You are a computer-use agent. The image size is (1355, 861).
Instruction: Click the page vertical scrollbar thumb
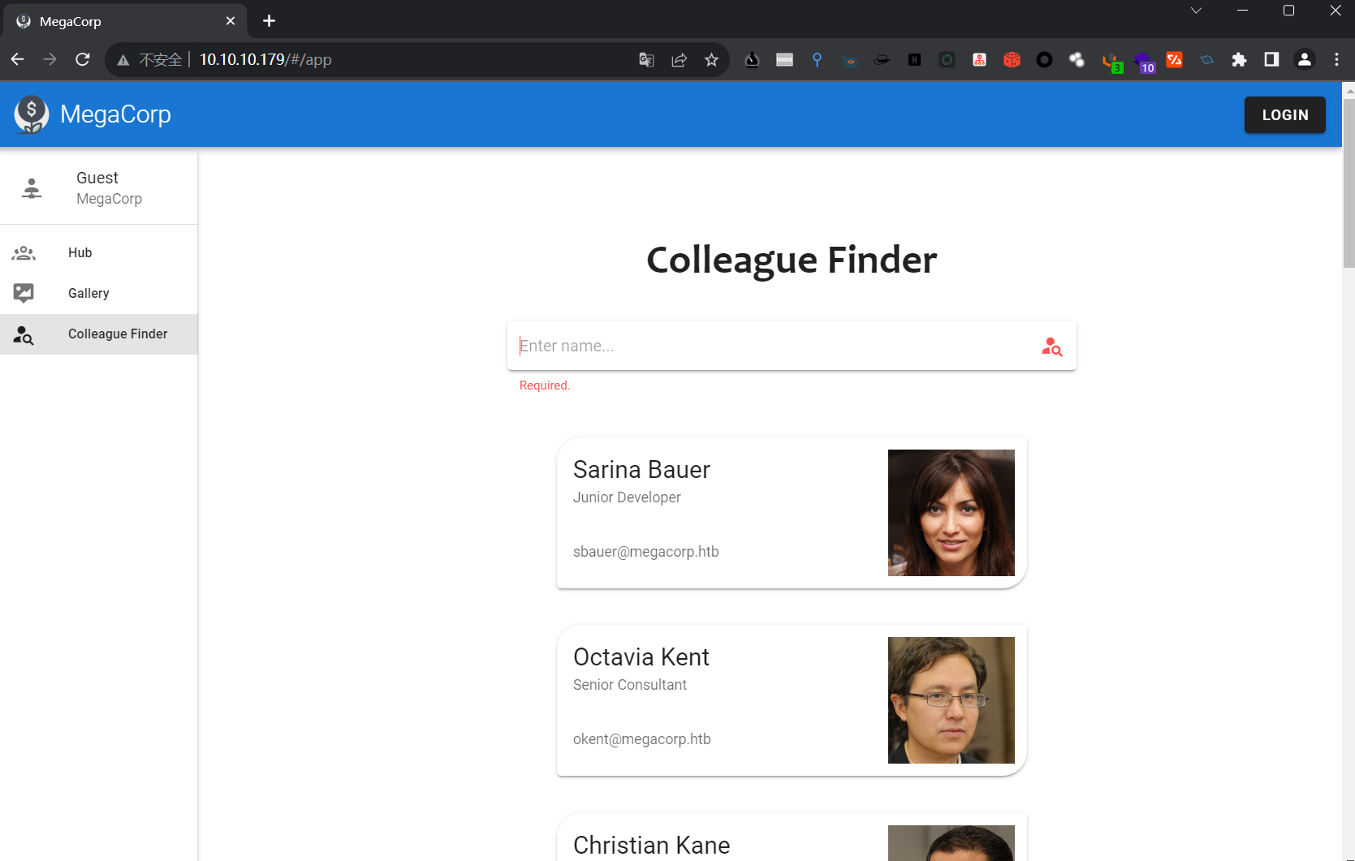pyautogui.click(x=1349, y=183)
